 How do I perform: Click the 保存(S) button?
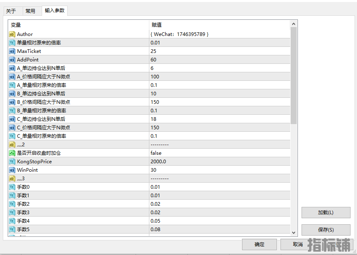click(325, 230)
